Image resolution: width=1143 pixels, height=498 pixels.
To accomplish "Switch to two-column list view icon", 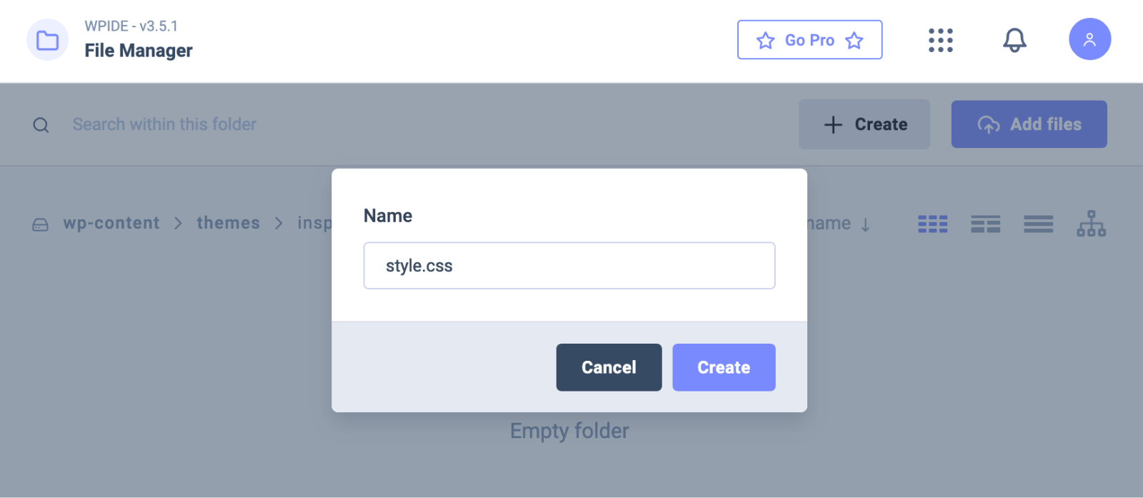I will [985, 224].
